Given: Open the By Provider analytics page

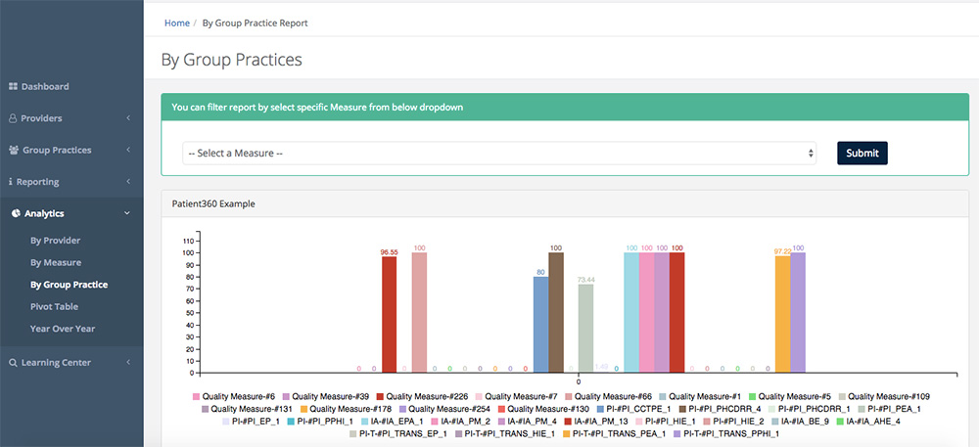Looking at the screenshot, I should (55, 241).
